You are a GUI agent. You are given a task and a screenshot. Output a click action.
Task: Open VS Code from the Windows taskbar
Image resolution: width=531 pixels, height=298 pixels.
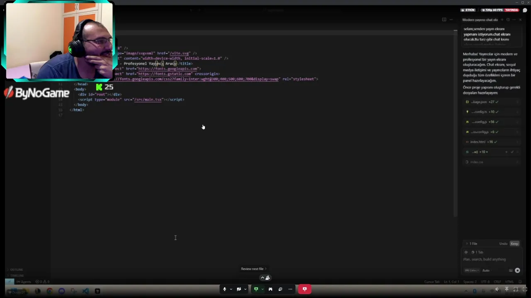point(85,291)
